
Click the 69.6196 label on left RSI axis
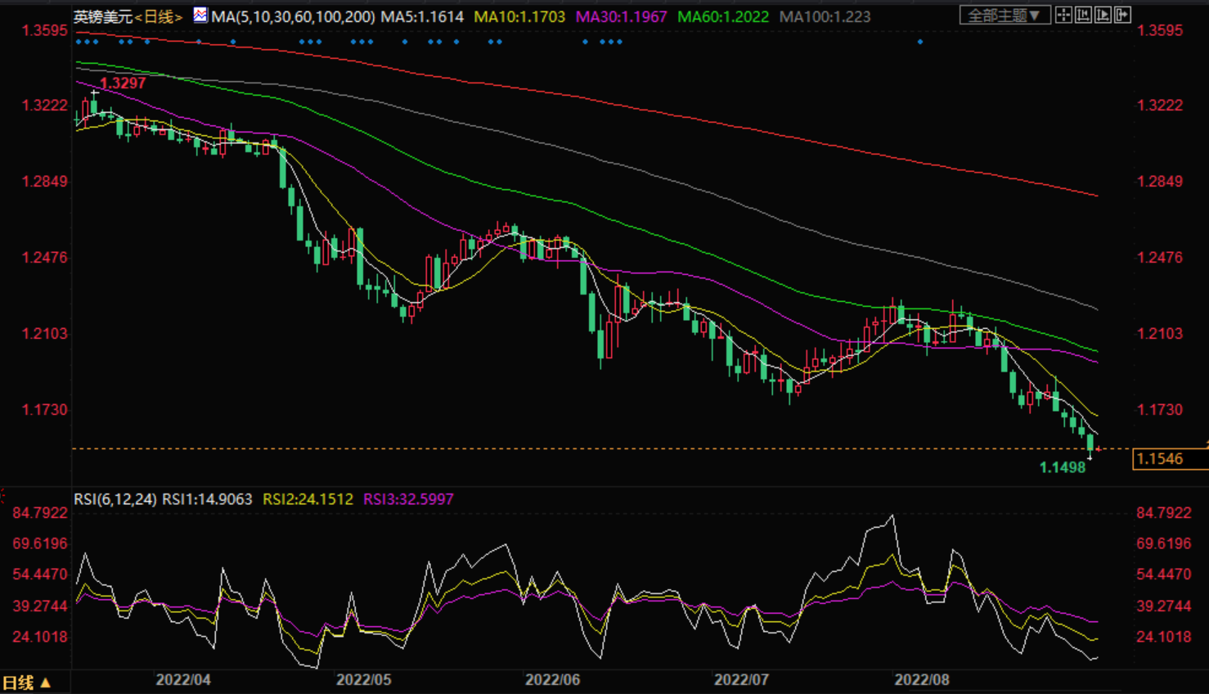40,543
